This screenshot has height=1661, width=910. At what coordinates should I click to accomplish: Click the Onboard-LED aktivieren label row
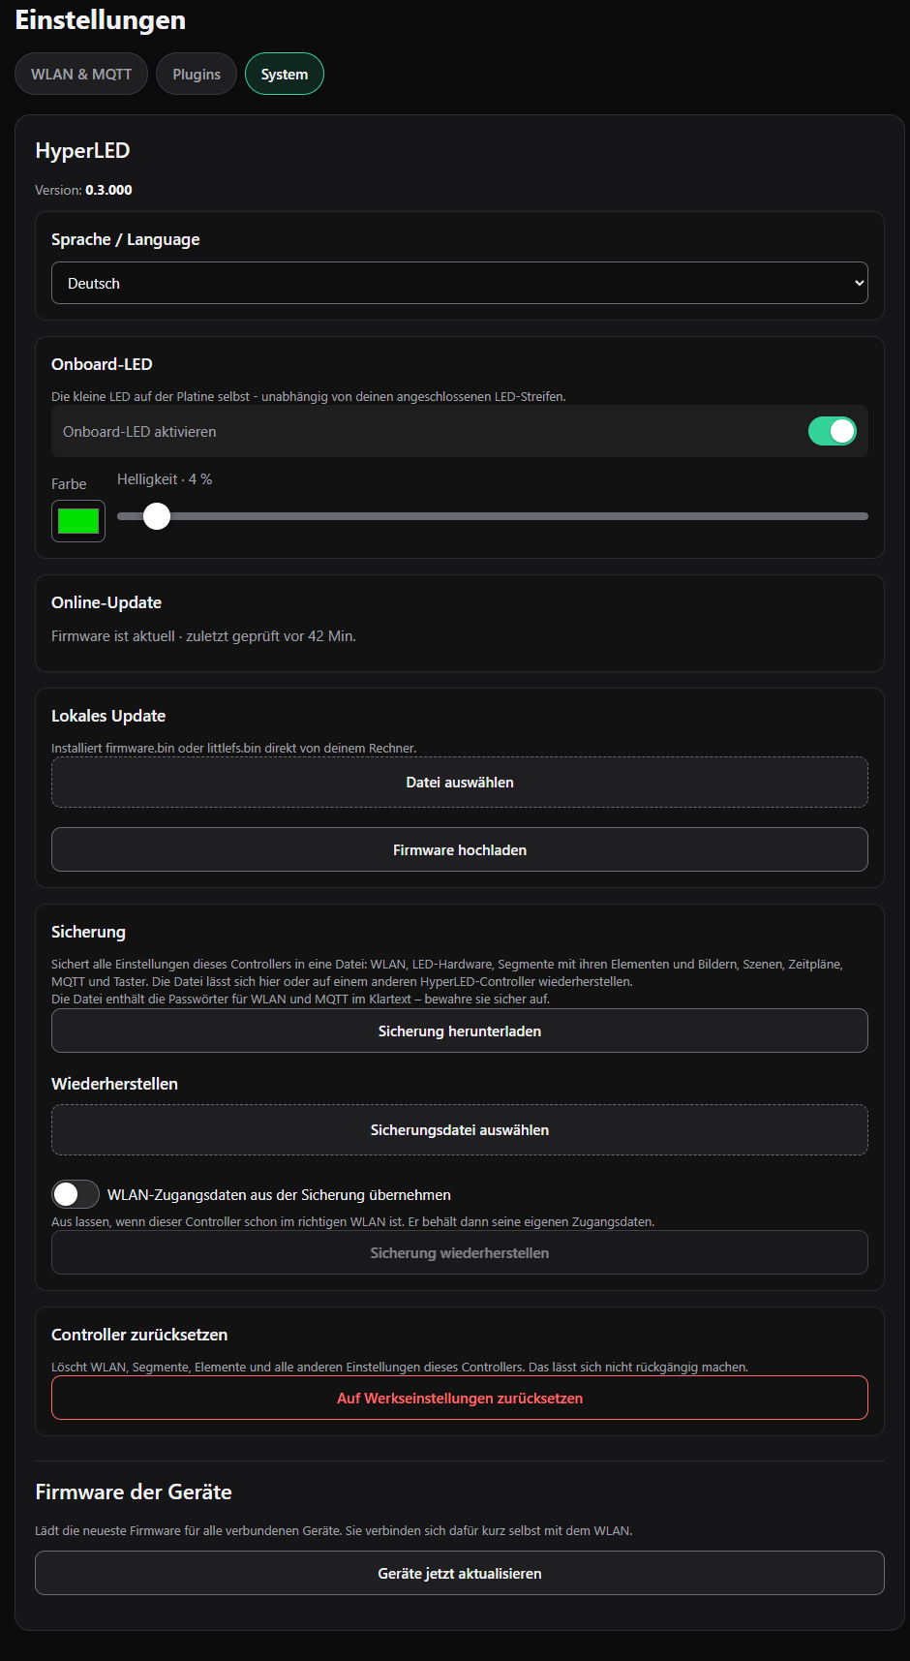460,431
